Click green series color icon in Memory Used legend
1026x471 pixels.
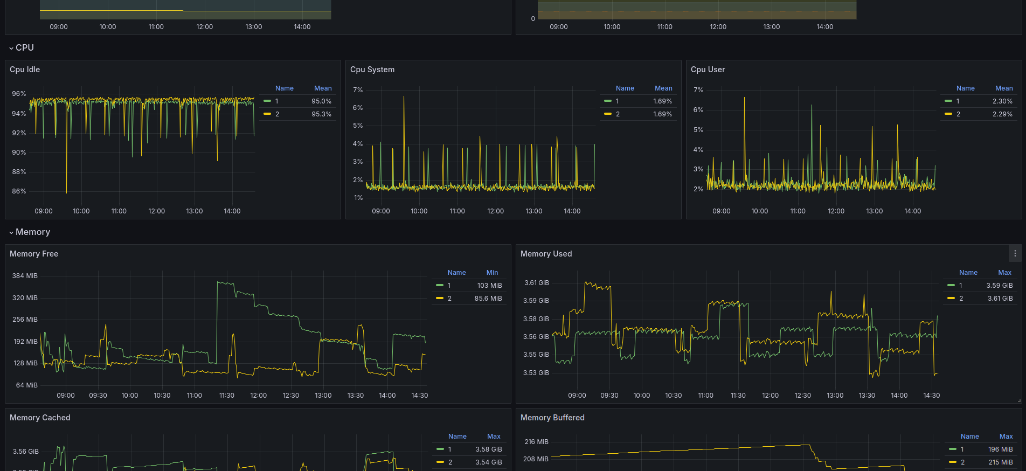click(951, 286)
